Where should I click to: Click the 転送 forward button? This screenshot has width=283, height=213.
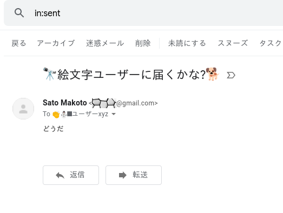click(134, 175)
